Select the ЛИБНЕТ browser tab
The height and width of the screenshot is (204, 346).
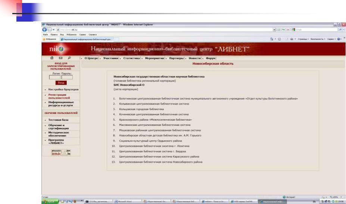point(87,39)
